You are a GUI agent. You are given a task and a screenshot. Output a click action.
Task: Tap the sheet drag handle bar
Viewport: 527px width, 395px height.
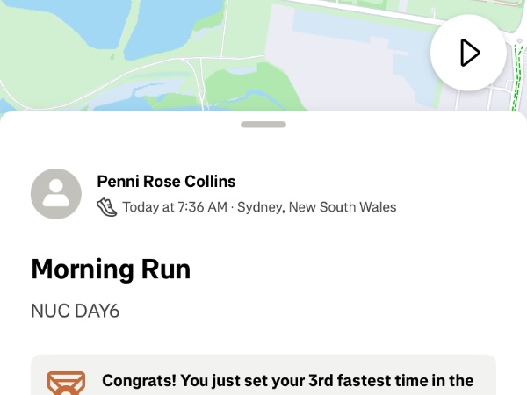click(263, 125)
